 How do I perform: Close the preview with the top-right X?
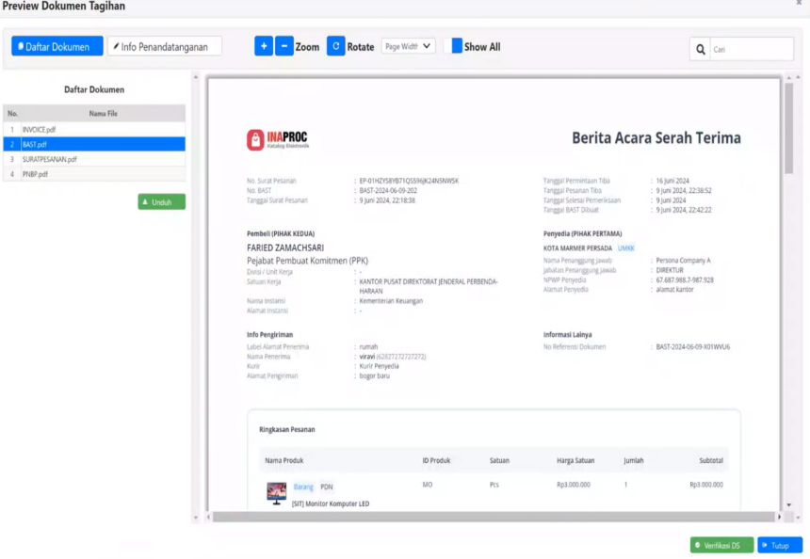800,4
